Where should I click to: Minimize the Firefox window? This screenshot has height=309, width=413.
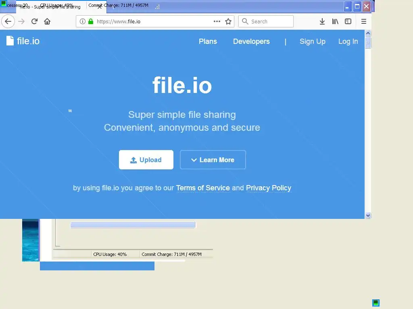(348, 6)
